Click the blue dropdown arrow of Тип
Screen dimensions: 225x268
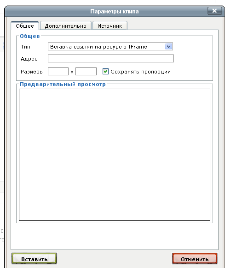[x=168, y=47]
